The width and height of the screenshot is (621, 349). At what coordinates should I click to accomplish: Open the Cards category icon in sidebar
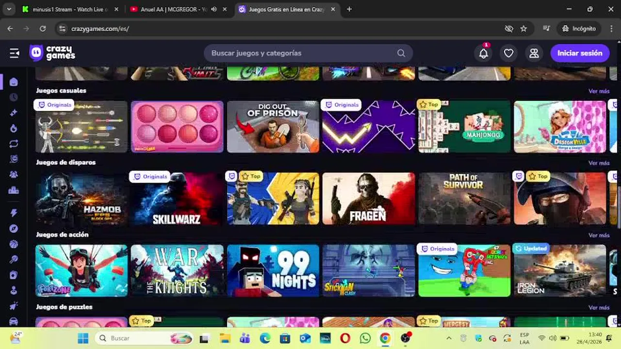click(14, 275)
